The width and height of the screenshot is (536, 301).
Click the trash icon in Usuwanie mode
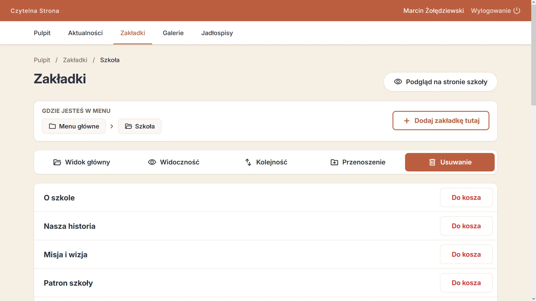432,162
